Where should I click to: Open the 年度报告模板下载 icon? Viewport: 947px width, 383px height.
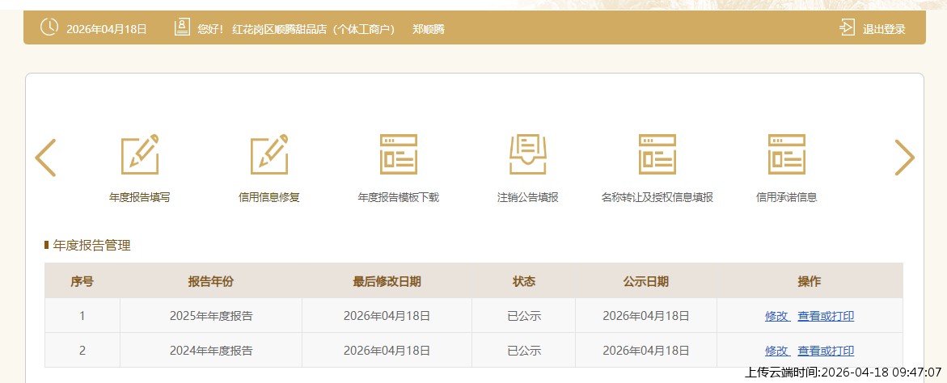pyautogui.click(x=398, y=154)
